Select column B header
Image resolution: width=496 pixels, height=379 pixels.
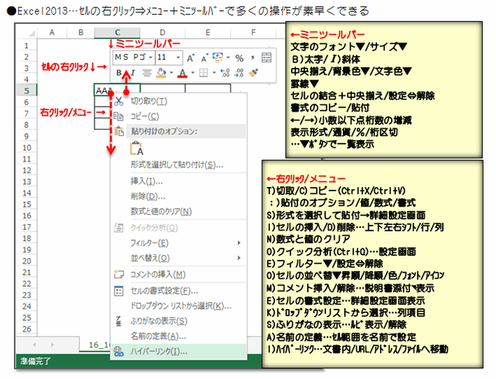pyautogui.click(x=81, y=32)
